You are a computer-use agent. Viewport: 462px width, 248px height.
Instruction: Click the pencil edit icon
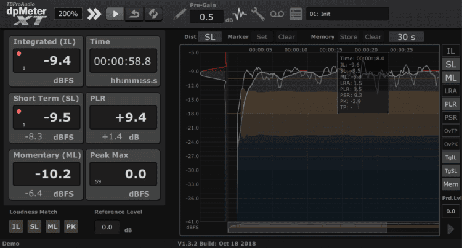tap(180, 14)
